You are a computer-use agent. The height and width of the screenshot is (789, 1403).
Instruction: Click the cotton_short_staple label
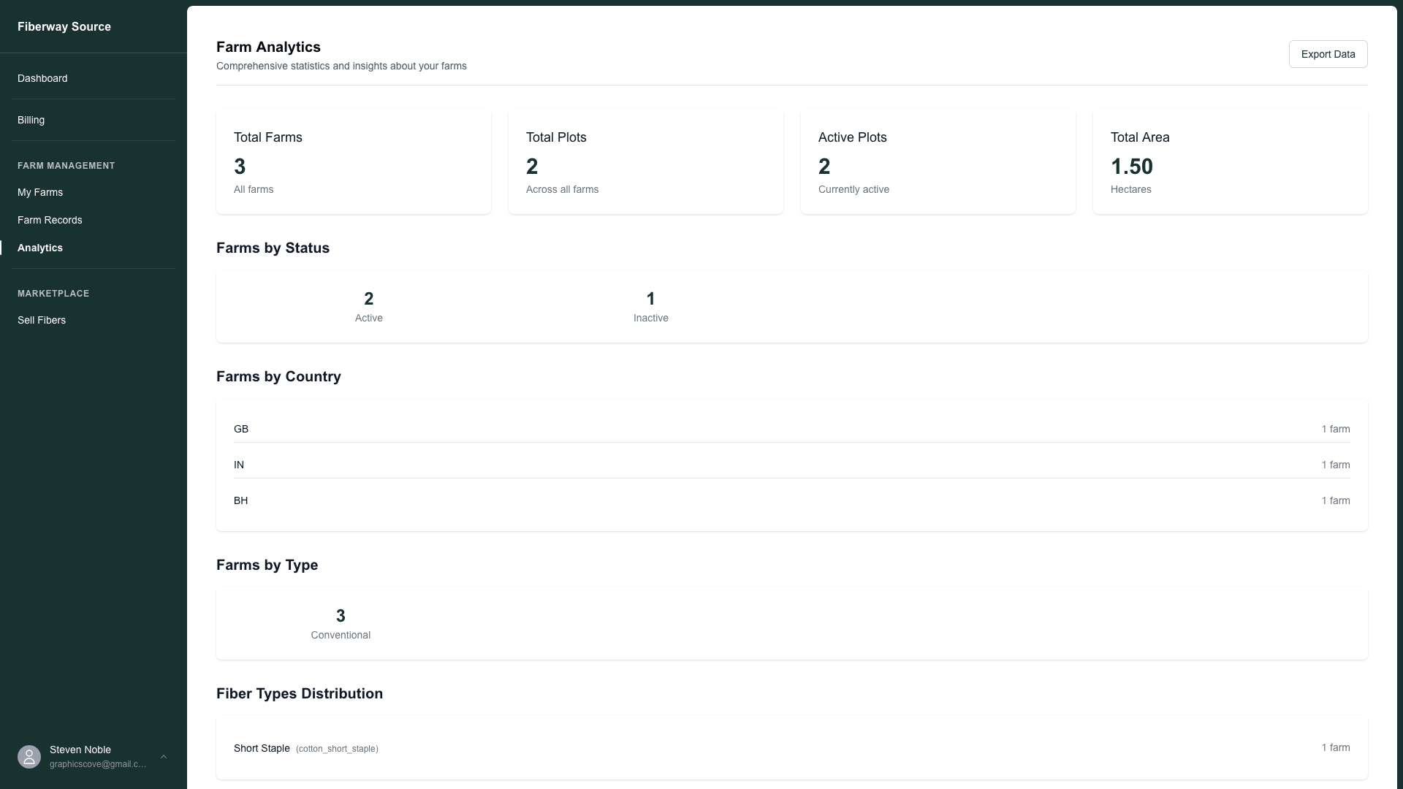click(x=337, y=749)
